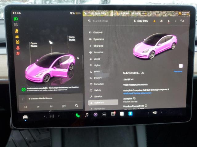Tap the phone icon in bottom dock
The image size is (197, 147).
[78, 115]
